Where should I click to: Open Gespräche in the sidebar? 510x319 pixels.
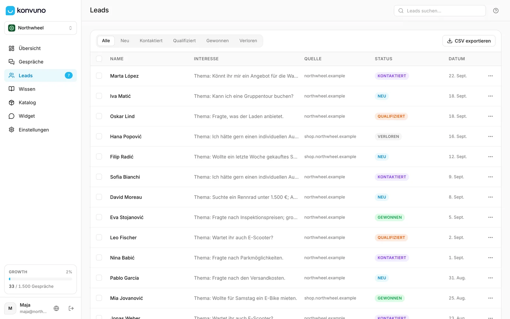tap(40, 62)
